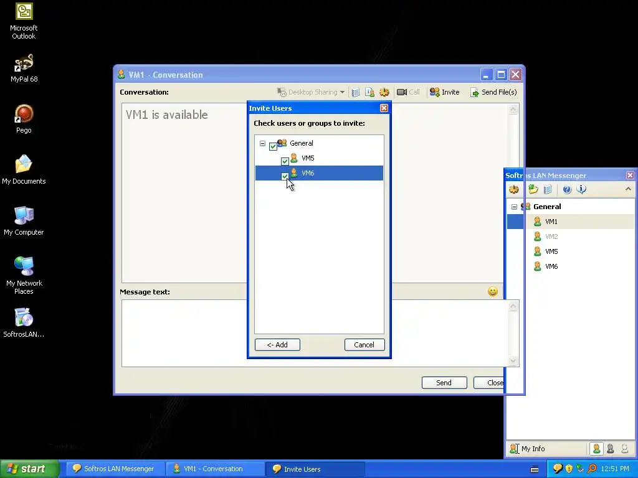Collapse General group in Invite Users
Screen dimensions: 638x478
(x=262, y=144)
